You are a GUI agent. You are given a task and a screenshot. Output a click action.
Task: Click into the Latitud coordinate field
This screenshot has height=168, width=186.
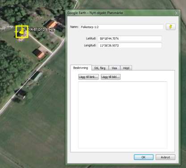pyautogui.click(x=130, y=38)
